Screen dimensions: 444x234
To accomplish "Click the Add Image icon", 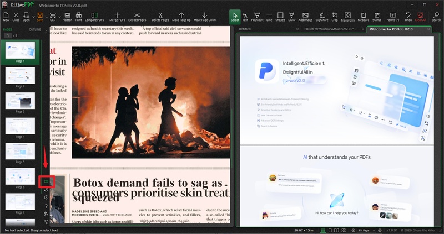I will point(305,17).
